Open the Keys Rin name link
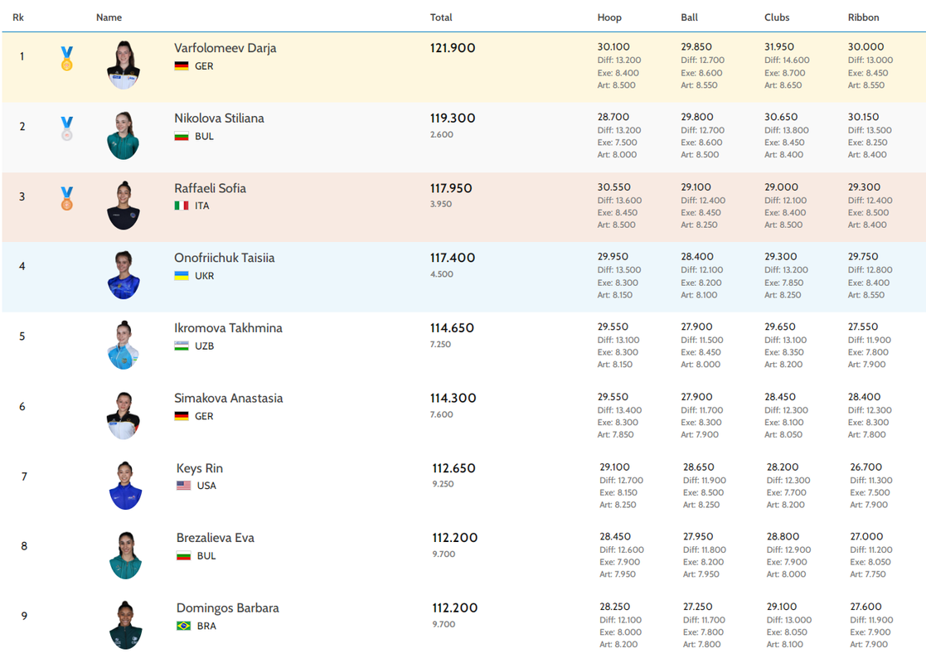 click(200, 469)
